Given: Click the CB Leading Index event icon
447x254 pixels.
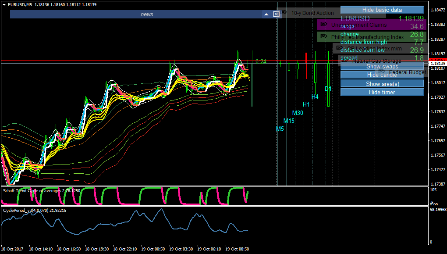Looking at the screenshot, I should click(x=339, y=48).
